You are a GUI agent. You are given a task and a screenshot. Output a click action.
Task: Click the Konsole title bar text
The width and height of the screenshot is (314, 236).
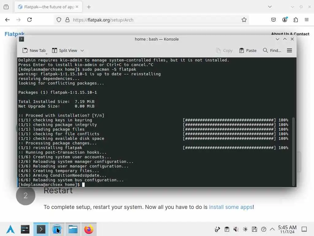[x=157, y=39]
